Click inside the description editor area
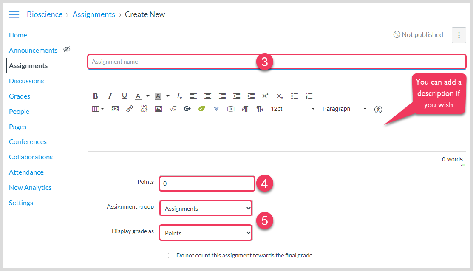This screenshot has width=473, height=271. click(x=277, y=133)
